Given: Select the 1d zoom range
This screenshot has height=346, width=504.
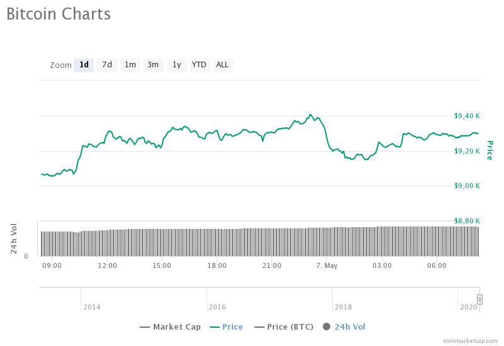Looking at the screenshot, I should tap(84, 65).
